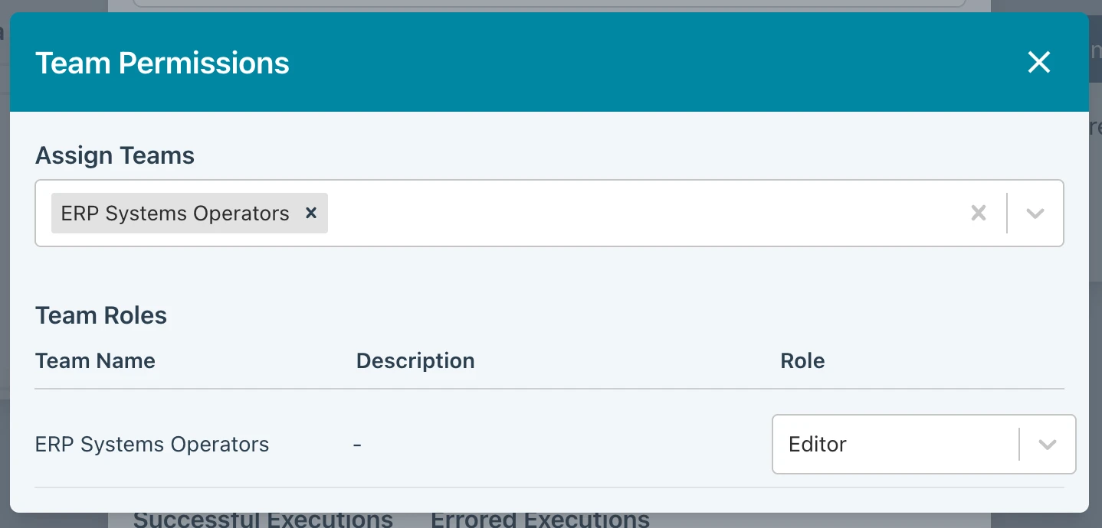Select the ERP Systems Operators table row name
1102x528 pixels.
pos(152,445)
